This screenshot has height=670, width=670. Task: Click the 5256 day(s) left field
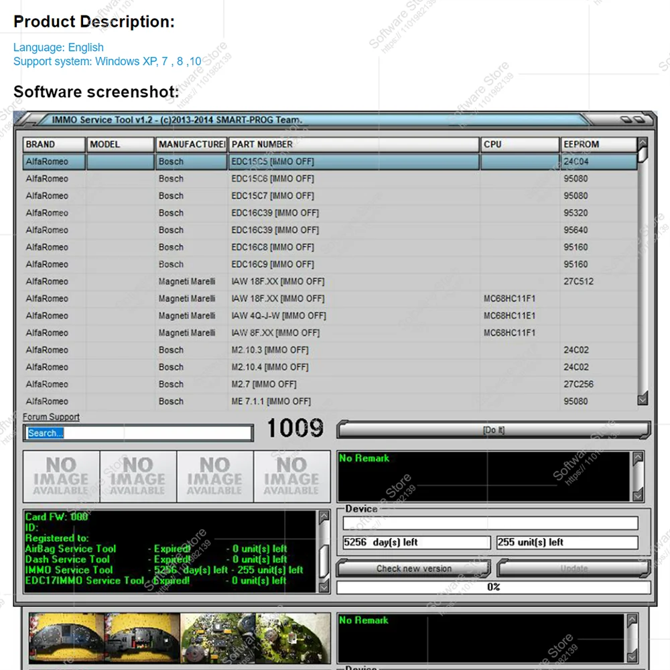tap(417, 542)
